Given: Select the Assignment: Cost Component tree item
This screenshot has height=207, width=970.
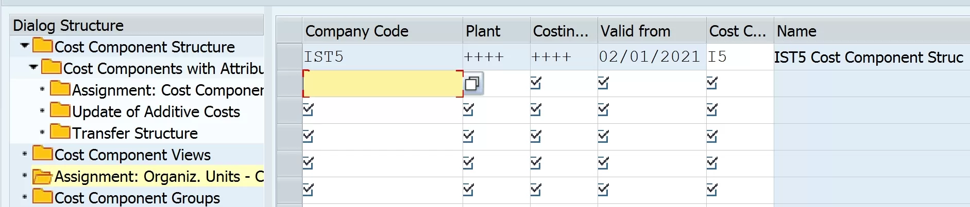Looking at the screenshot, I should pos(167,90).
